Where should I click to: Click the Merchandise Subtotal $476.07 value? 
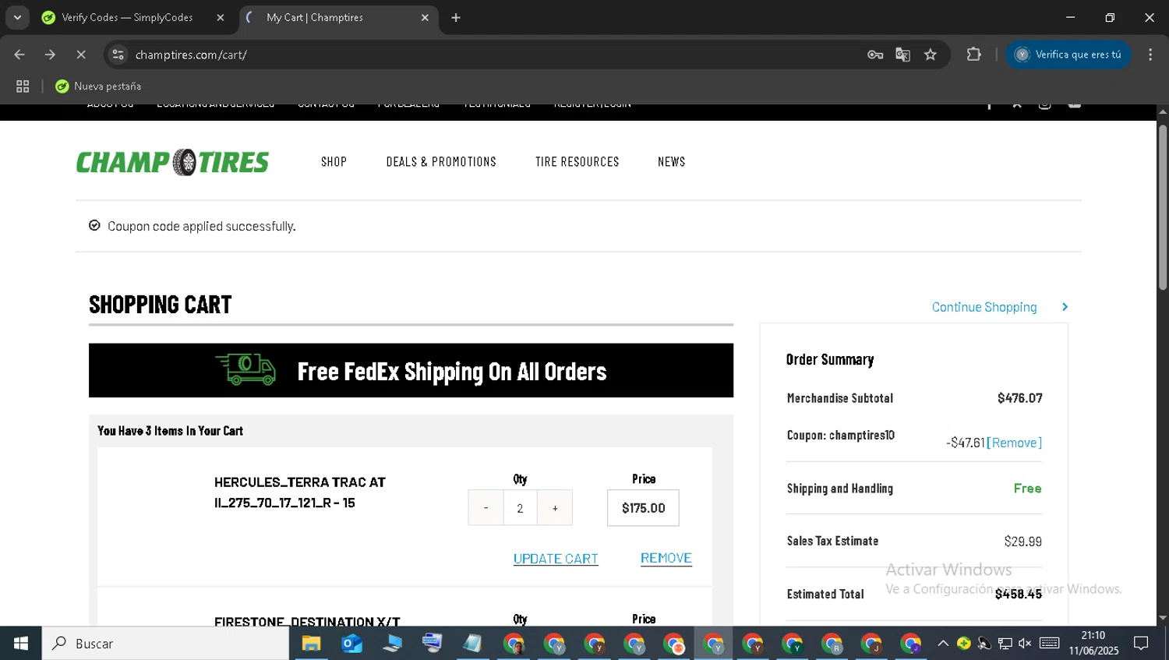1019,398
